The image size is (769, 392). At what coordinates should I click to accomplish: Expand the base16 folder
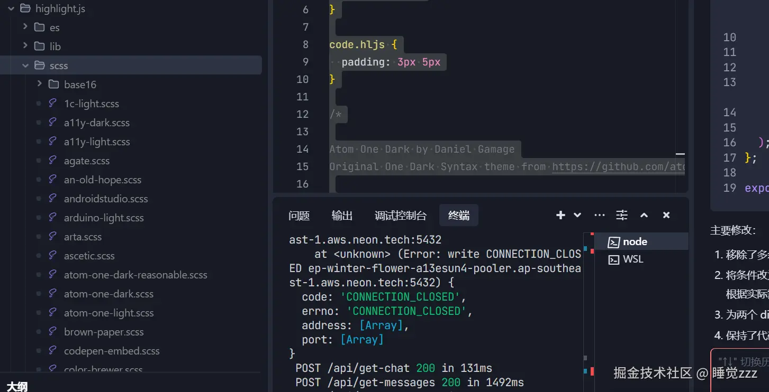pos(39,84)
